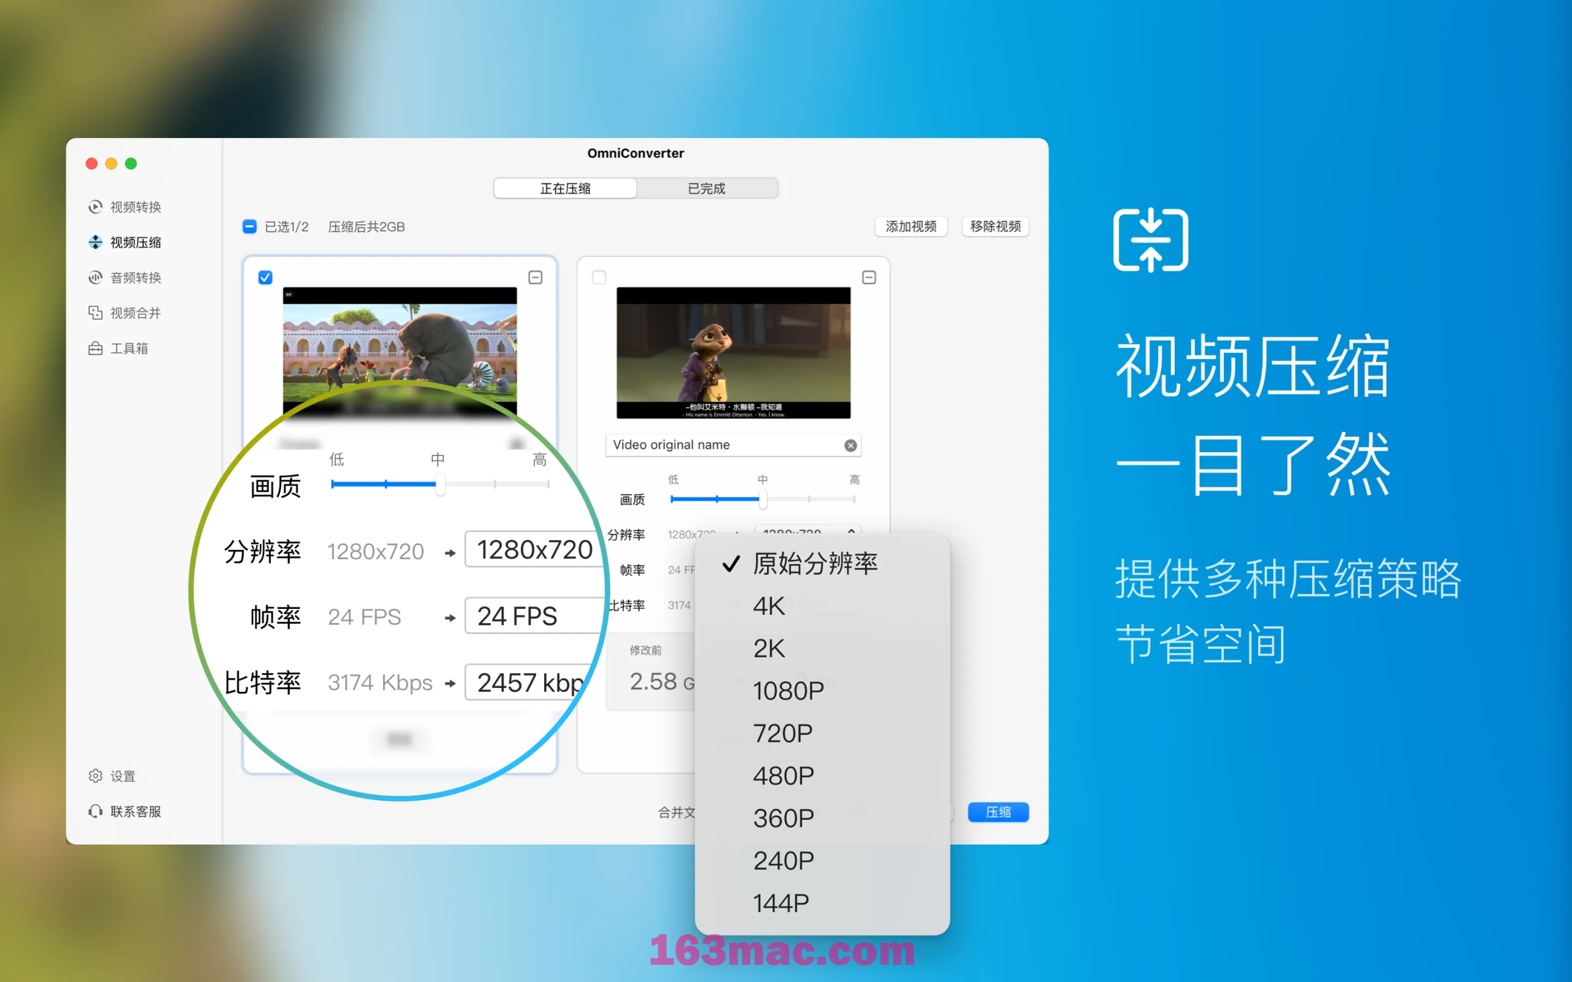Open the 音频转换 sidebar section
Viewport: 1572px width, 982px height.
125,277
